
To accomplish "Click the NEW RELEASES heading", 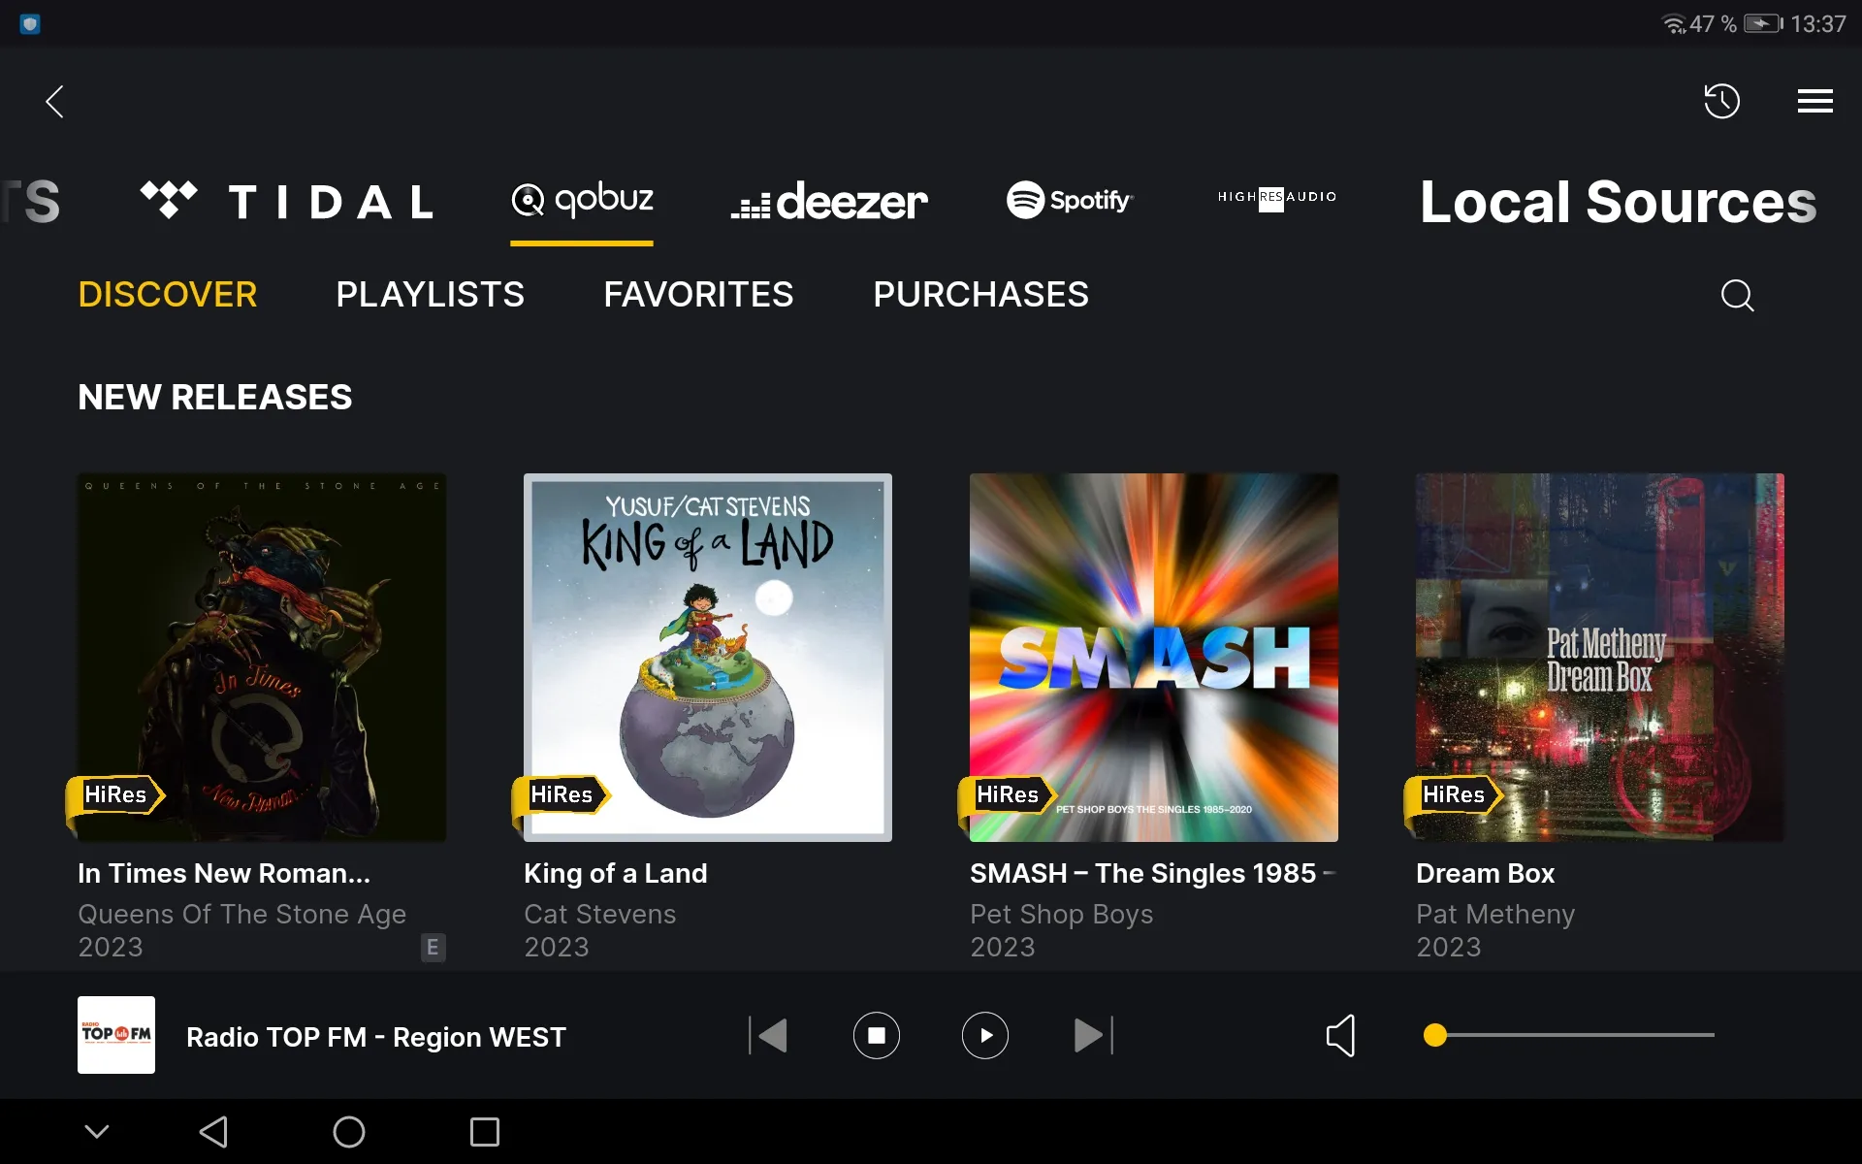I will click(x=214, y=397).
